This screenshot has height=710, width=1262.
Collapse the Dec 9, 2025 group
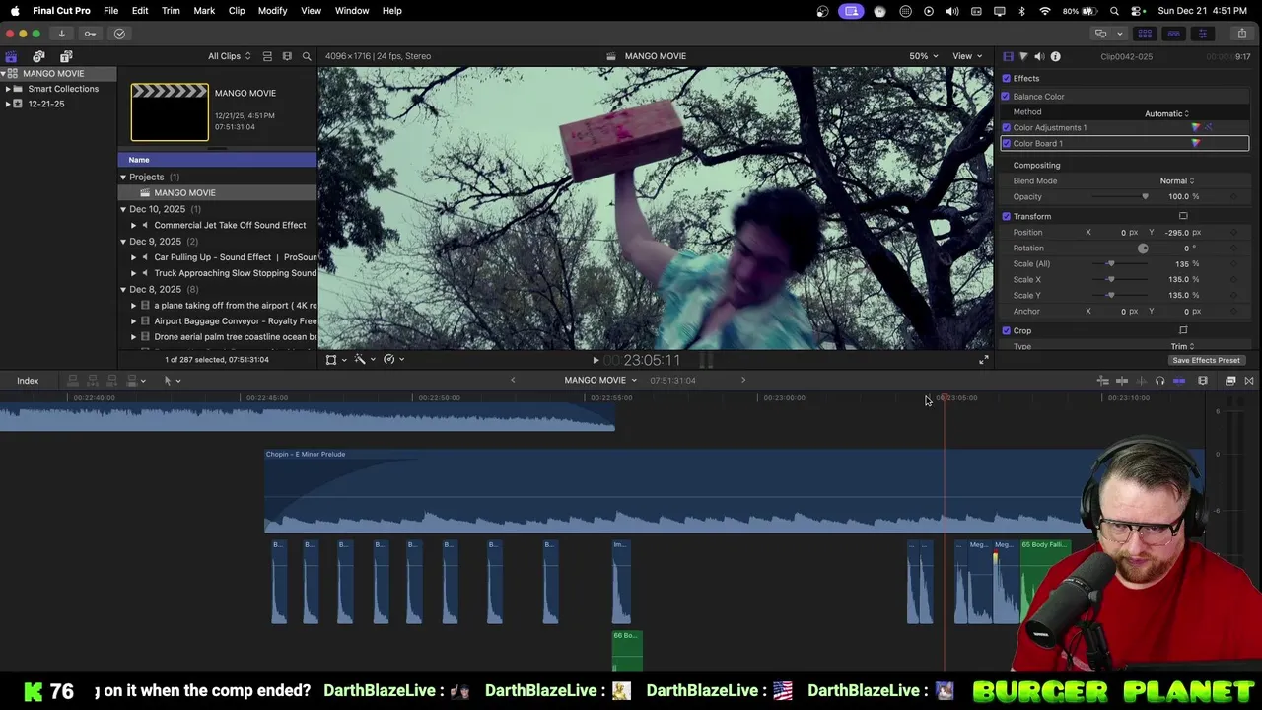click(123, 242)
